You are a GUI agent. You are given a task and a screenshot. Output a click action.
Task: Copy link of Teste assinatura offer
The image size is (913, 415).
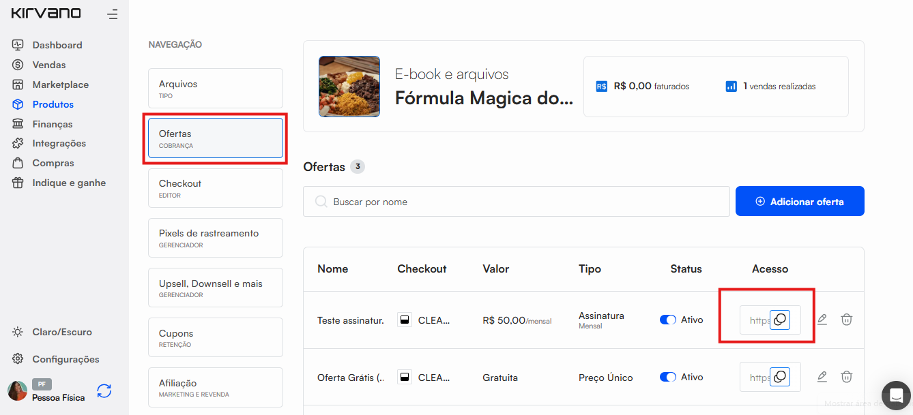point(779,320)
